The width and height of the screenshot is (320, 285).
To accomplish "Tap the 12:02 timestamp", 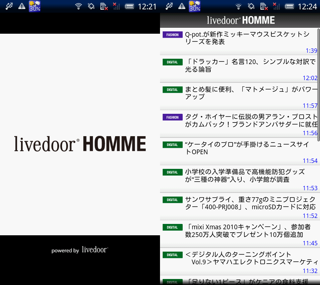I will (310, 78).
